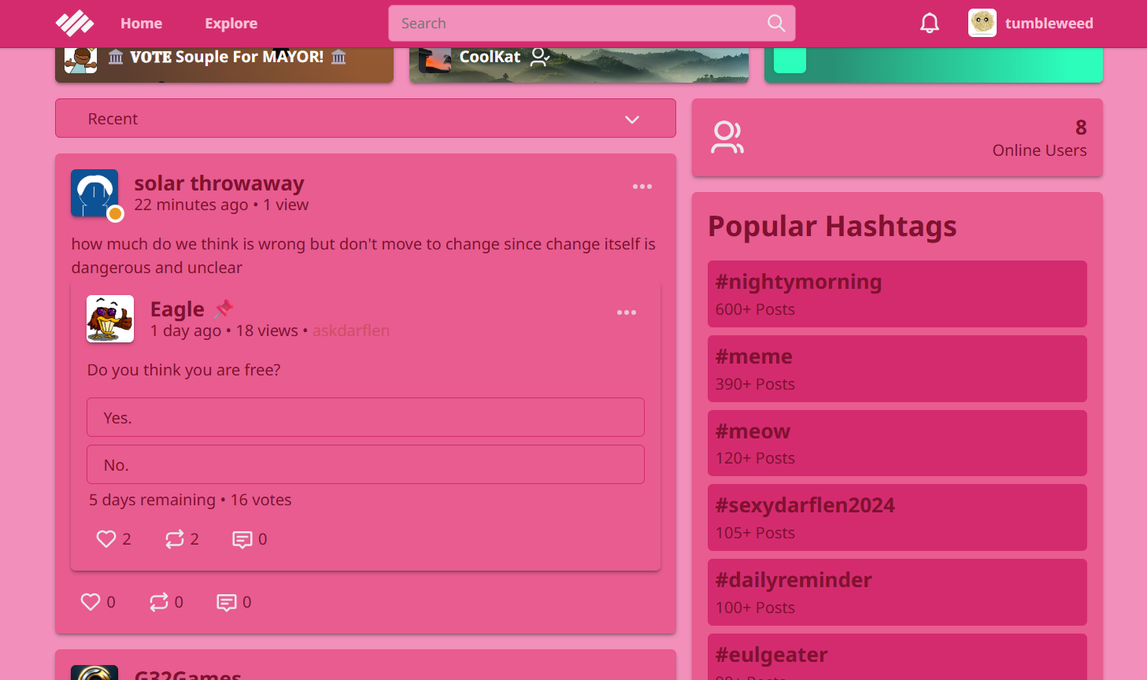Open the #nightymorning hashtag
1147x680 pixels.
(x=798, y=282)
